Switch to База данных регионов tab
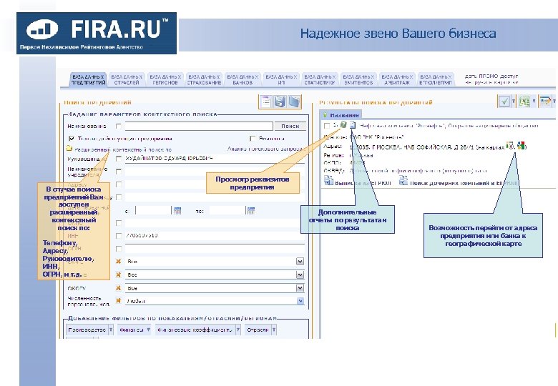Screen dimensions: 558x386 tap(165, 79)
